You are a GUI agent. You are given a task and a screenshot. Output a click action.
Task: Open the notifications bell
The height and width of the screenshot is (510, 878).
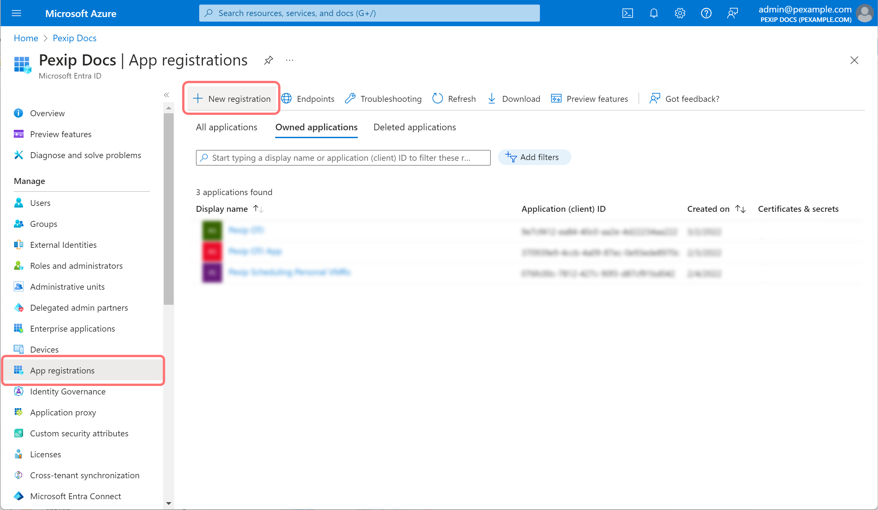click(x=654, y=13)
